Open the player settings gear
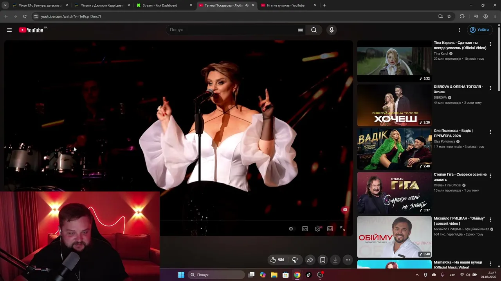 pos(318,229)
